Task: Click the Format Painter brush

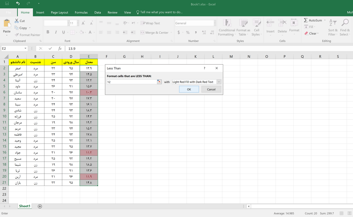Action: [17, 35]
